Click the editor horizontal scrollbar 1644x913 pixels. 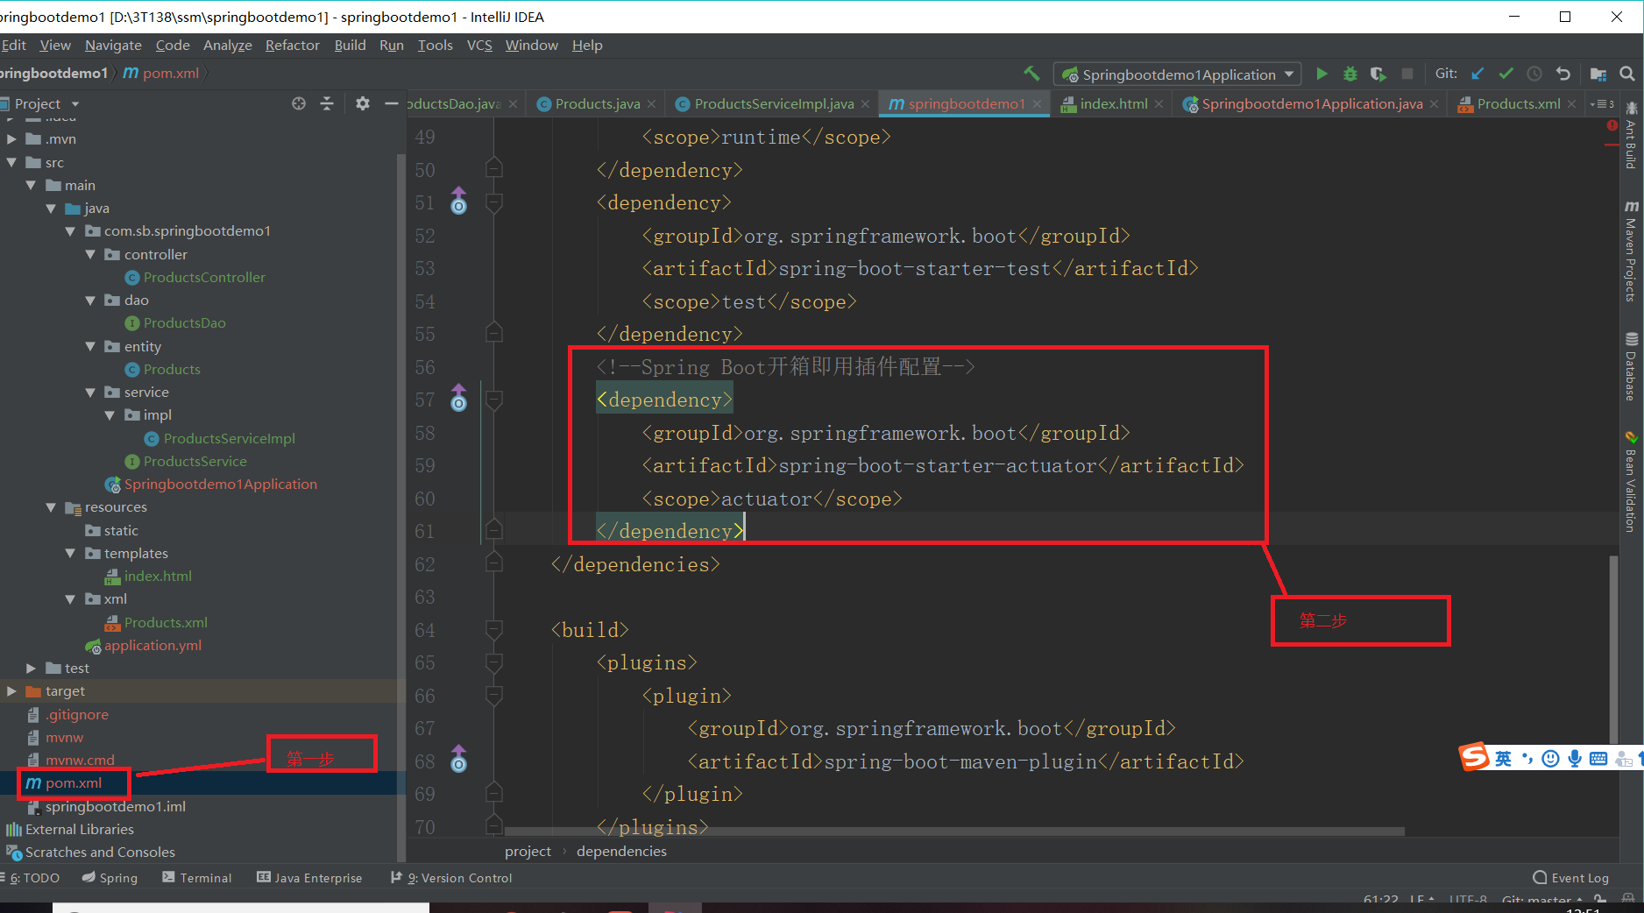tap(954, 831)
